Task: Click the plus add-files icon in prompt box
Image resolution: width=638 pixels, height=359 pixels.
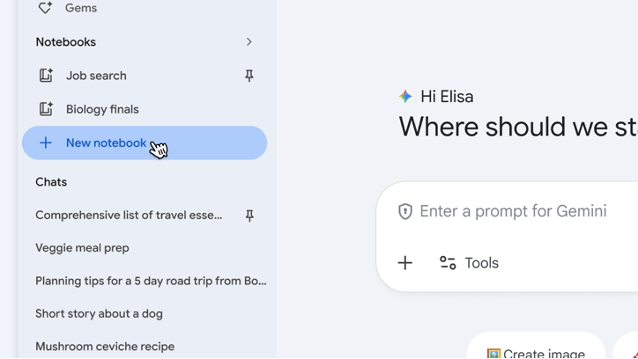Action: pos(405,263)
